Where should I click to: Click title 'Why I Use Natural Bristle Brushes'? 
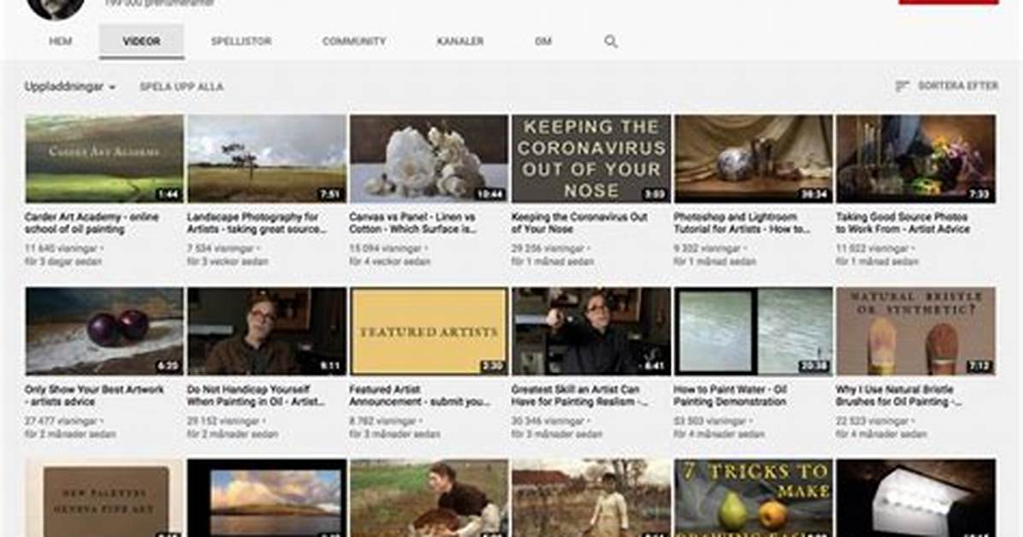point(898,395)
